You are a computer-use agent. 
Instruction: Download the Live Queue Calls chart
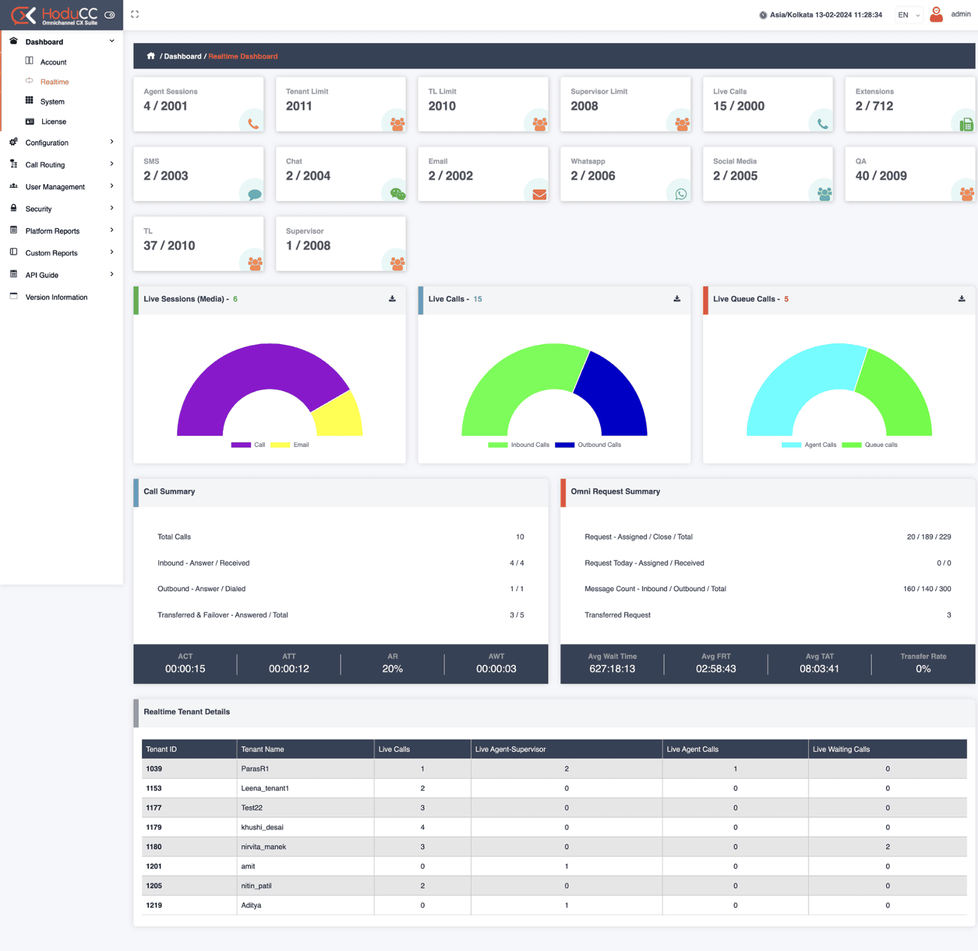[961, 299]
